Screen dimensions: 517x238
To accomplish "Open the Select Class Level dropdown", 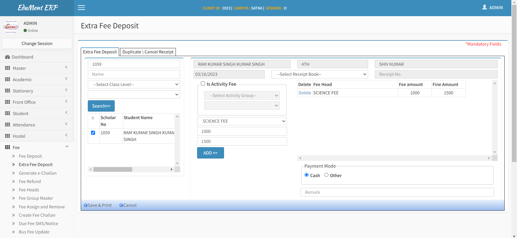I will [x=134, y=85].
